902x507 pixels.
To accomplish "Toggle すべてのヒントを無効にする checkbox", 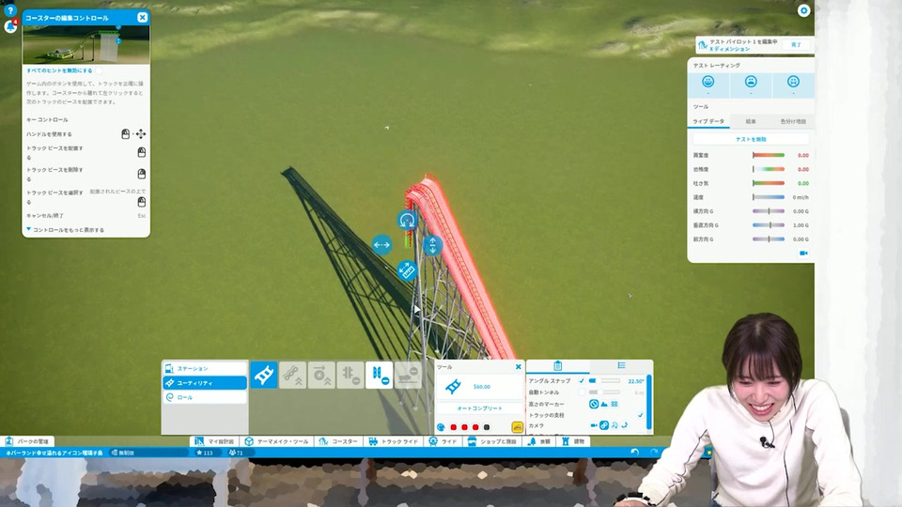I will 99,70.
